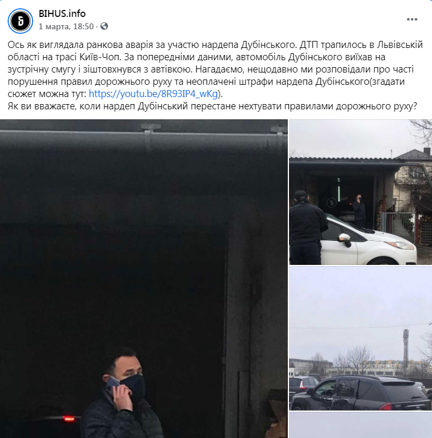The image size is (432, 438).
Task: Open the photo with the white car
Action: pos(360,192)
